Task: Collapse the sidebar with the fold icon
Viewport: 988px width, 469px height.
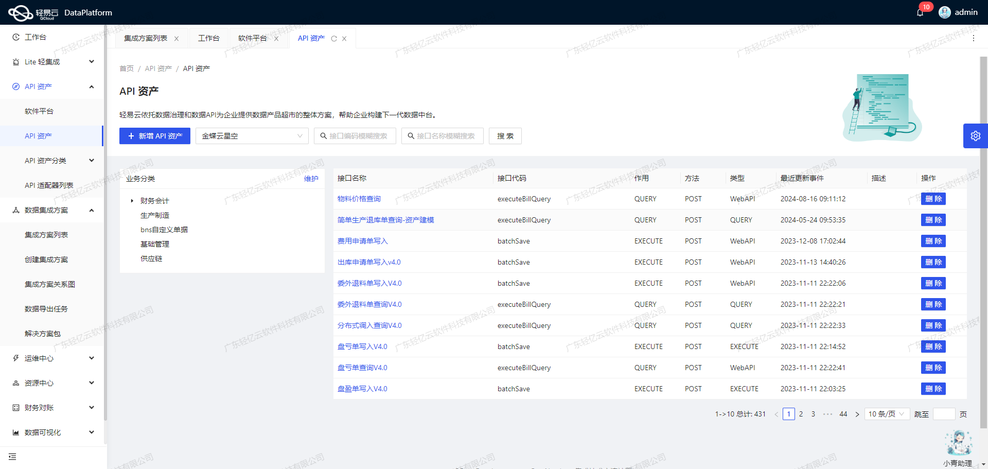Action: [12, 457]
